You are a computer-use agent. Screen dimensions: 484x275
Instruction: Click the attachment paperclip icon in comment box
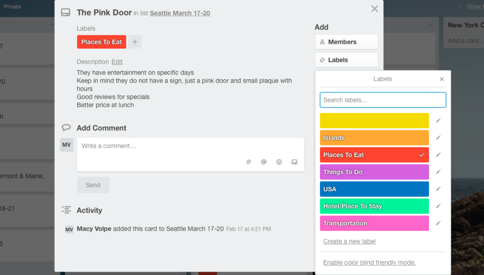(249, 162)
